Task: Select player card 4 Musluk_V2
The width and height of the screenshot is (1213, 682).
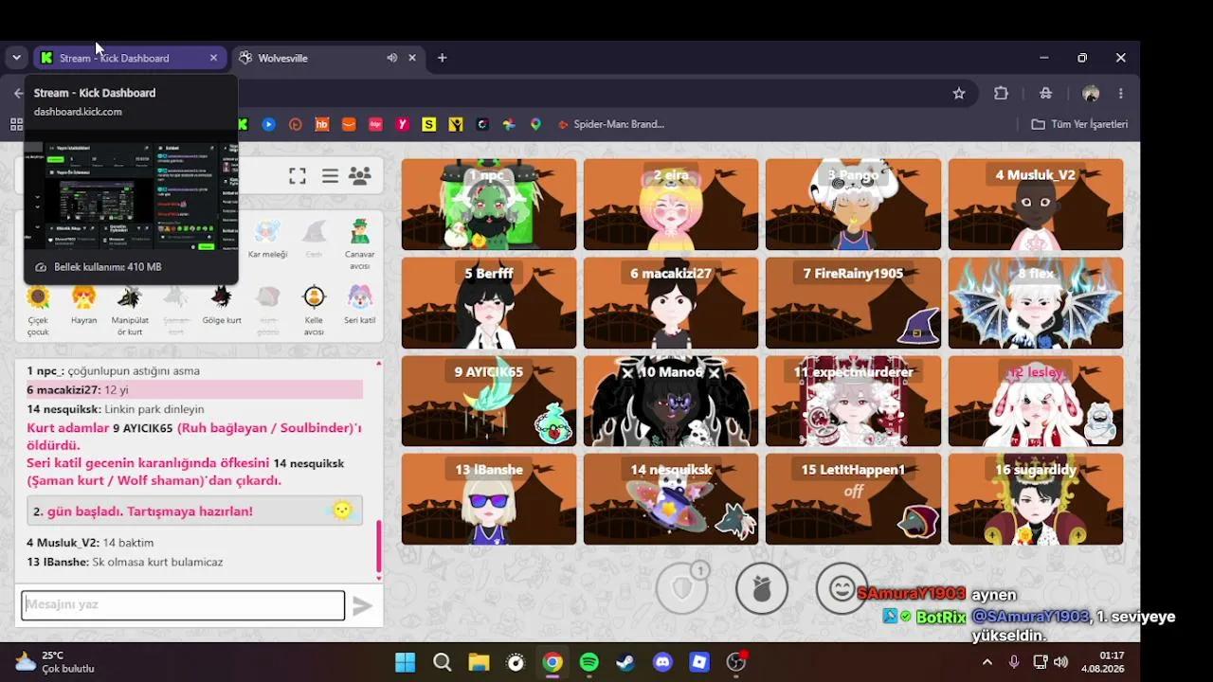Action: coord(1036,205)
